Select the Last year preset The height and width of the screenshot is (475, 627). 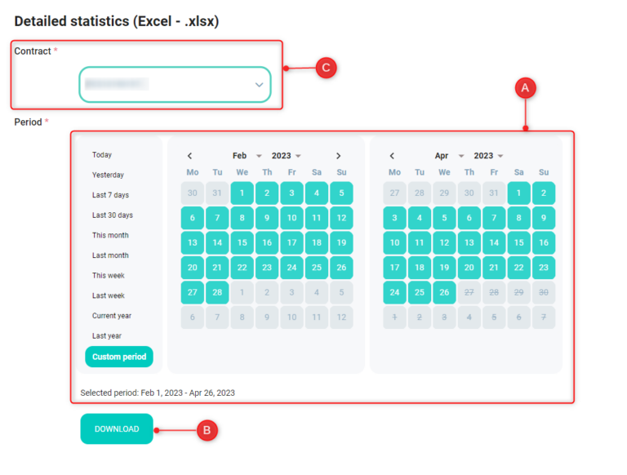click(107, 336)
